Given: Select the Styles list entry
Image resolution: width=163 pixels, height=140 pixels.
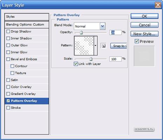Looking at the screenshot, I should (27, 17).
